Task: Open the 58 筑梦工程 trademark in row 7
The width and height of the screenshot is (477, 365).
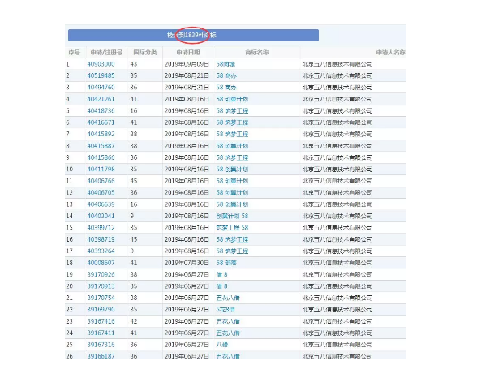Action: click(232, 134)
